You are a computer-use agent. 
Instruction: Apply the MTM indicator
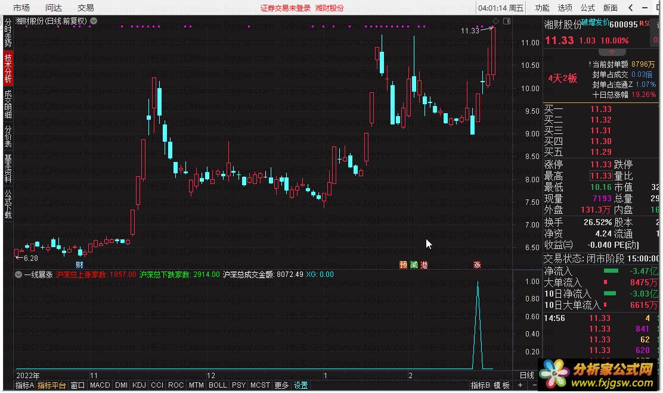196,385
